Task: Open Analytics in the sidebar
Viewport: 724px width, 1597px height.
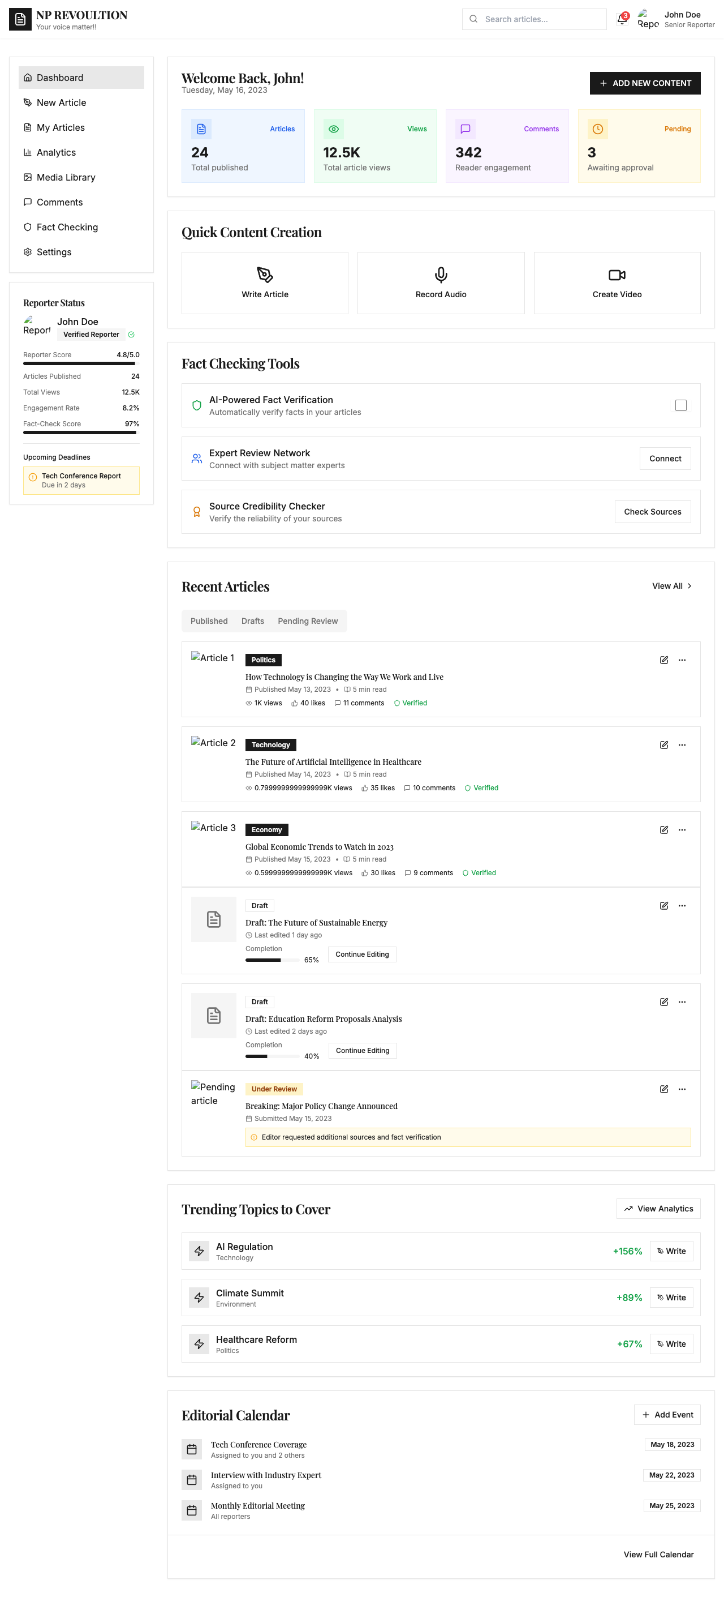Action: pyautogui.click(x=81, y=152)
